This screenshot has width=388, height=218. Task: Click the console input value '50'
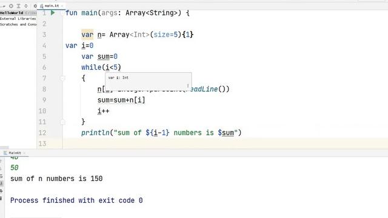[x=15, y=168]
